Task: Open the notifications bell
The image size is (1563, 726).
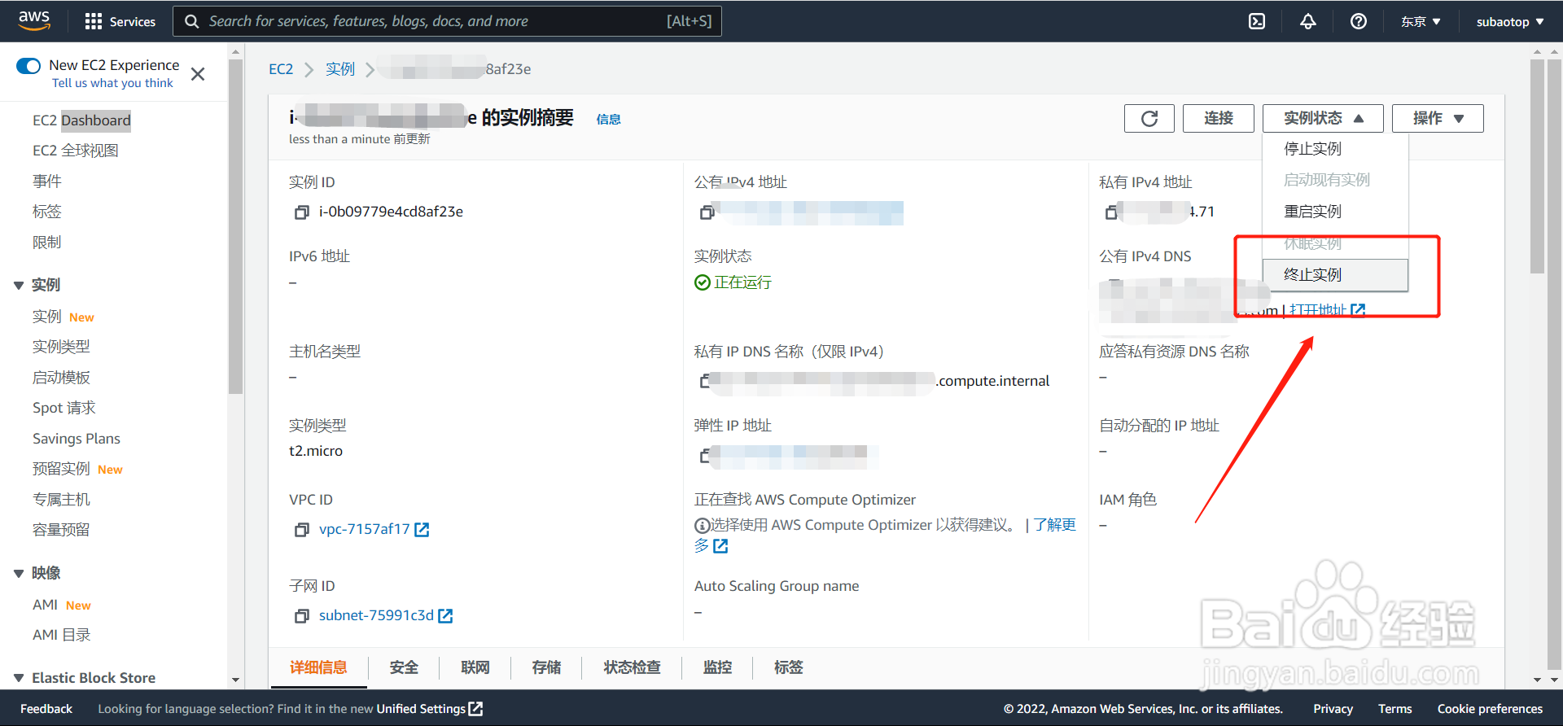Action: (1307, 21)
